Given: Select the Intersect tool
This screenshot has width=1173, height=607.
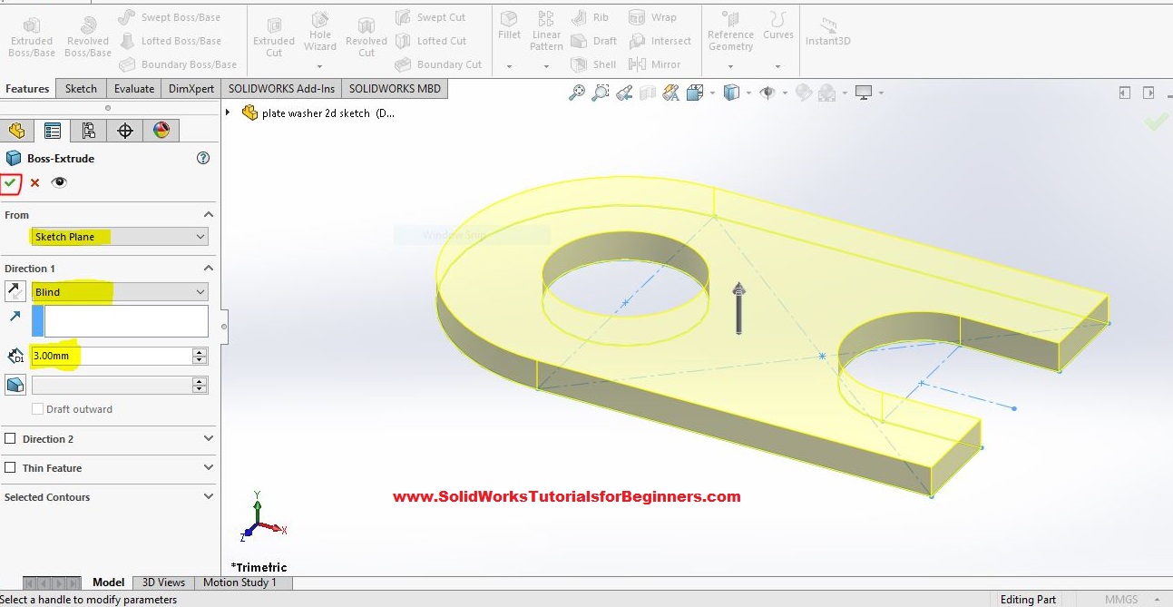Looking at the screenshot, I should click(x=660, y=41).
